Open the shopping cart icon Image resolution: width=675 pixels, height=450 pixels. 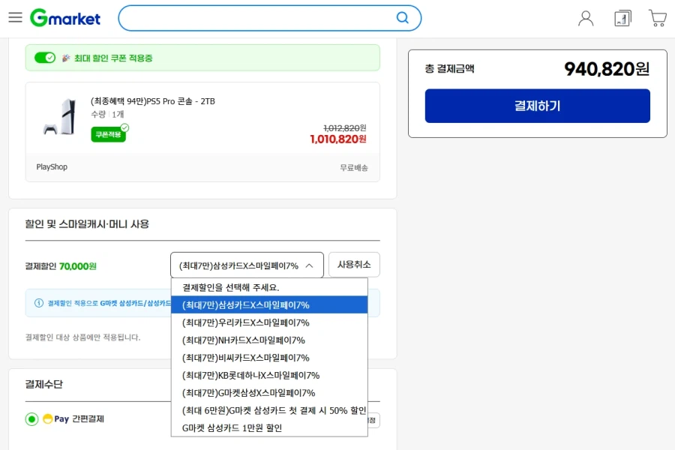tap(657, 17)
